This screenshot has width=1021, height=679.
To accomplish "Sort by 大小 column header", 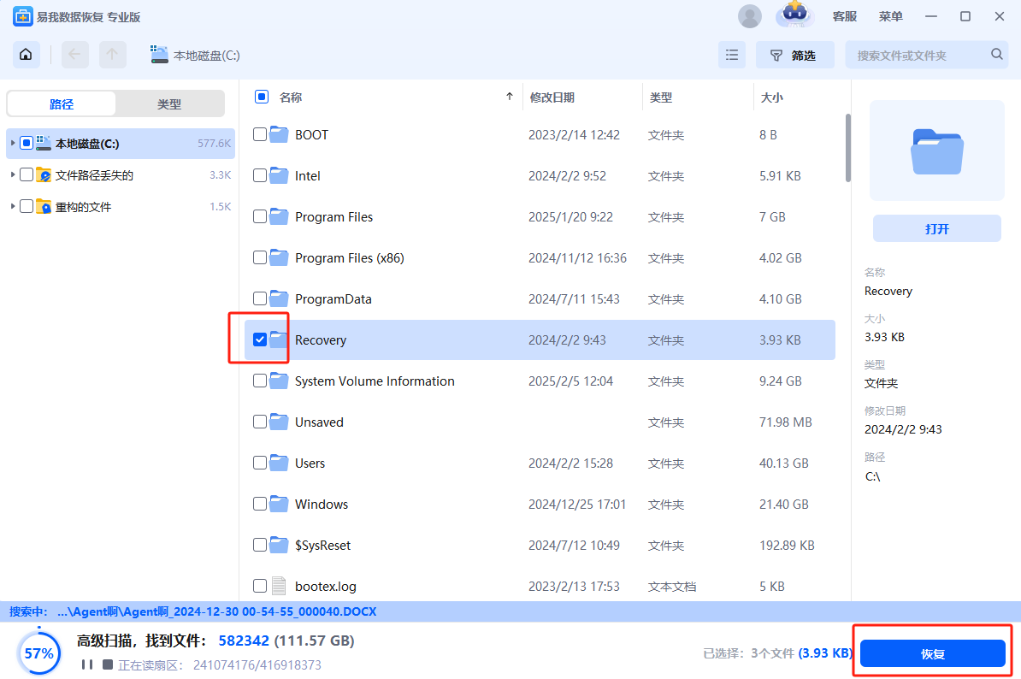I will (771, 97).
